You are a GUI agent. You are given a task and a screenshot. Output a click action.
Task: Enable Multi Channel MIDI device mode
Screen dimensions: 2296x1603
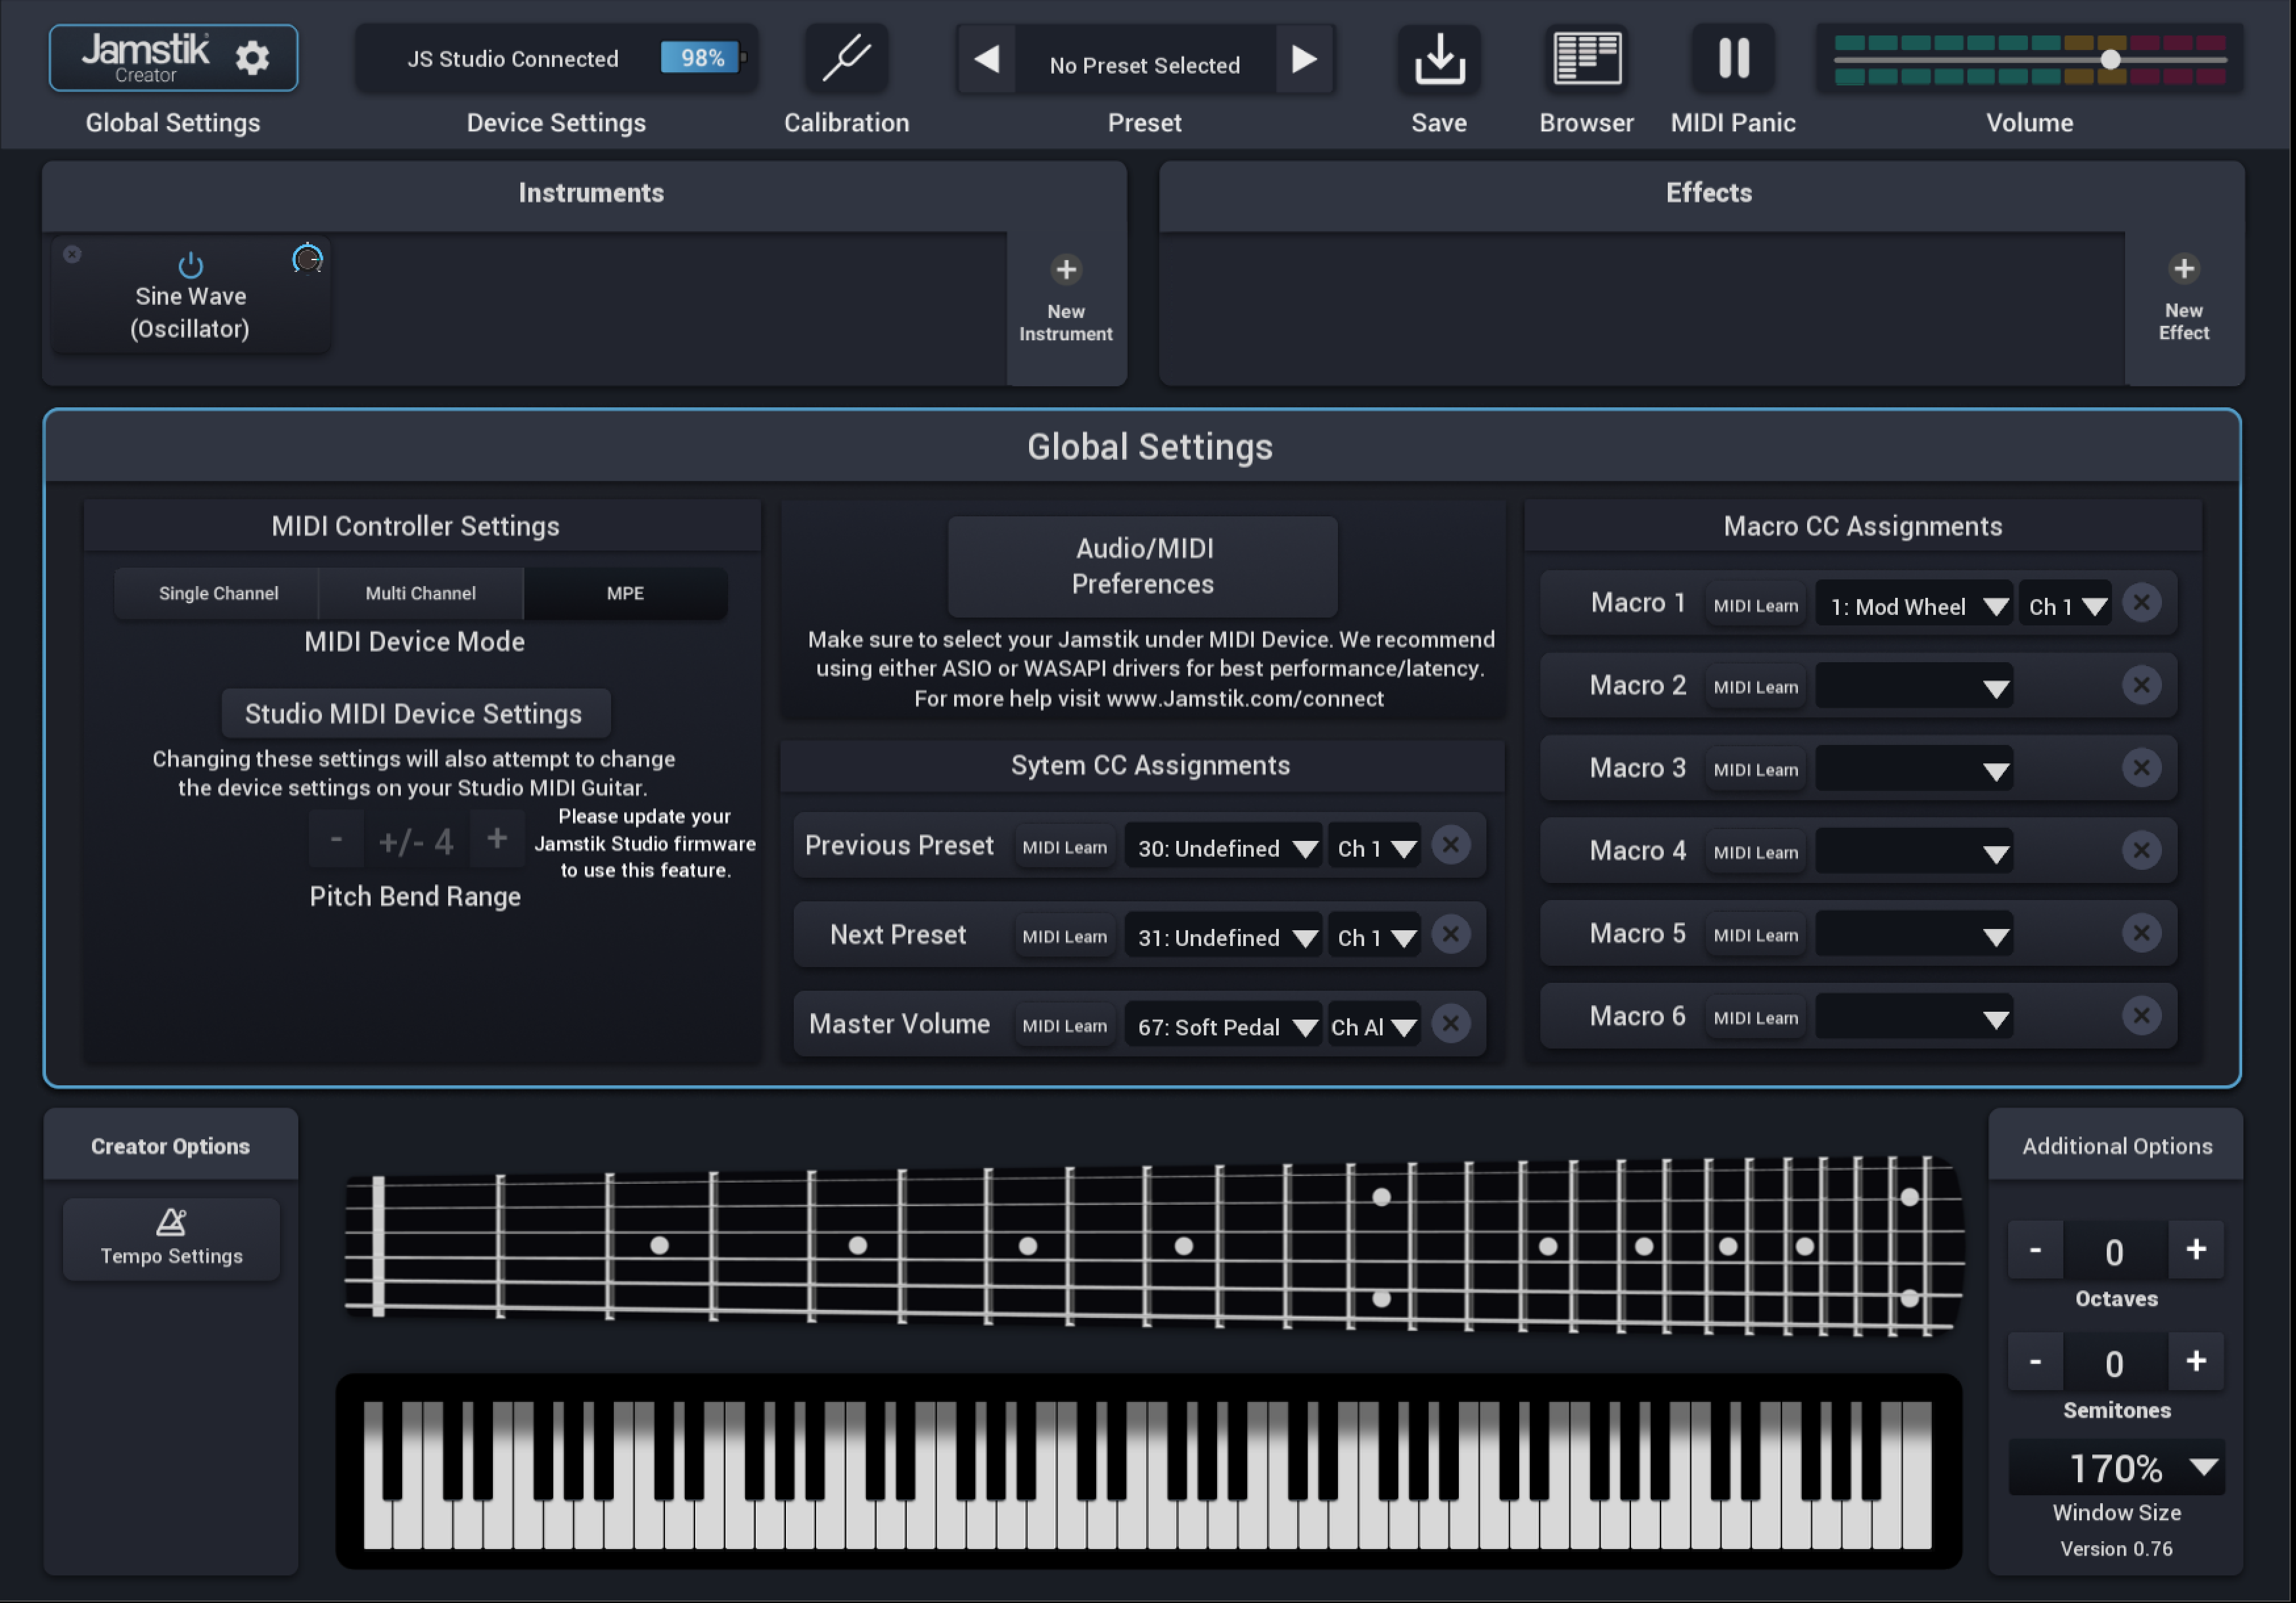coord(421,593)
